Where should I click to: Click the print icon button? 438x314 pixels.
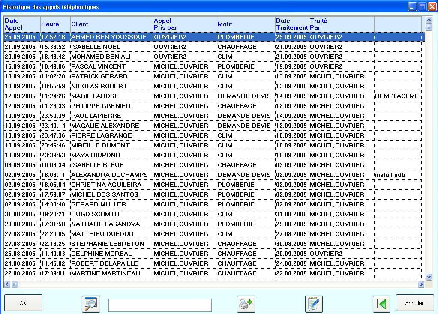pyautogui.click(x=246, y=304)
